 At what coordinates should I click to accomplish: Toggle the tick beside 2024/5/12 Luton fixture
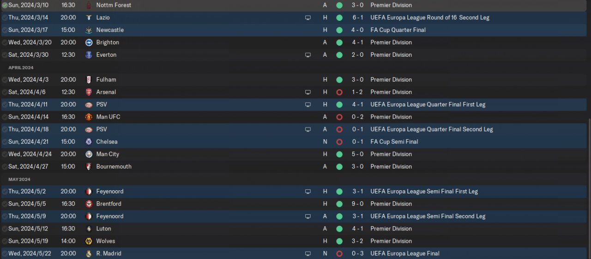5,229
